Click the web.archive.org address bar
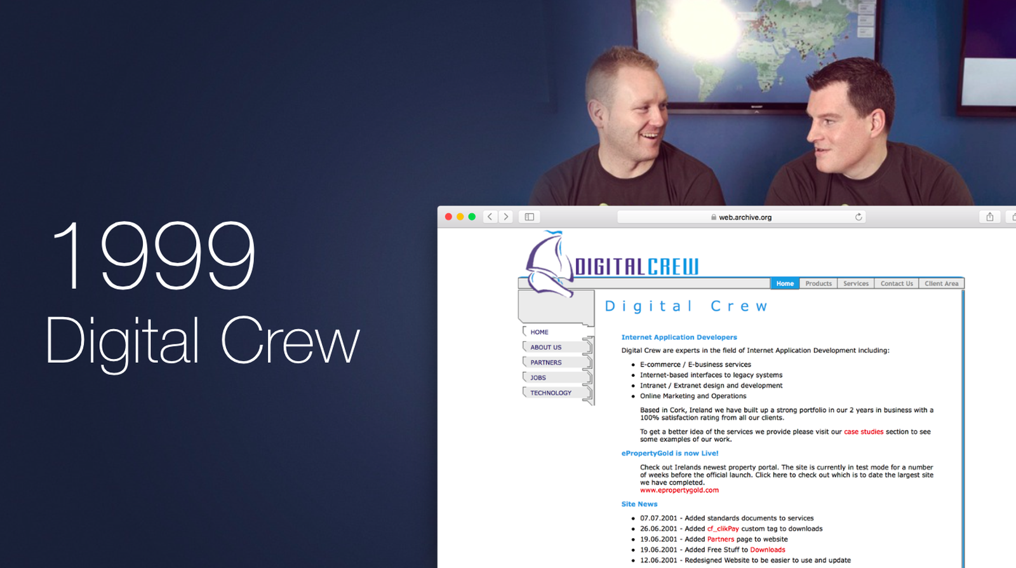This screenshot has width=1016, height=568. point(741,217)
